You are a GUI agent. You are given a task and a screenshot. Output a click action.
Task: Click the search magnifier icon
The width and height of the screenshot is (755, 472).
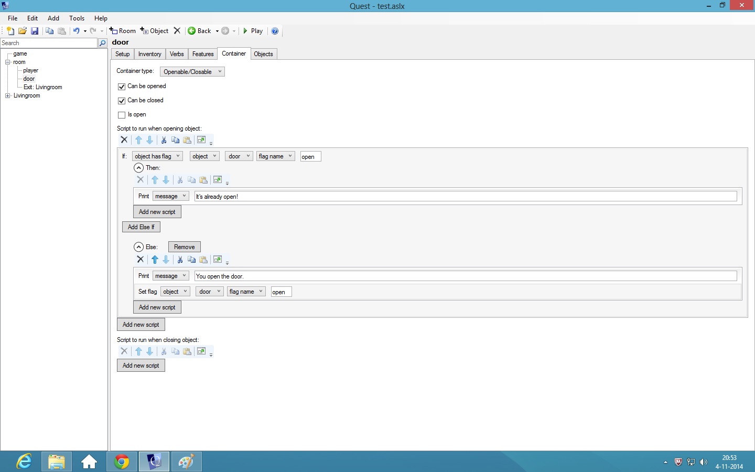[x=103, y=43]
